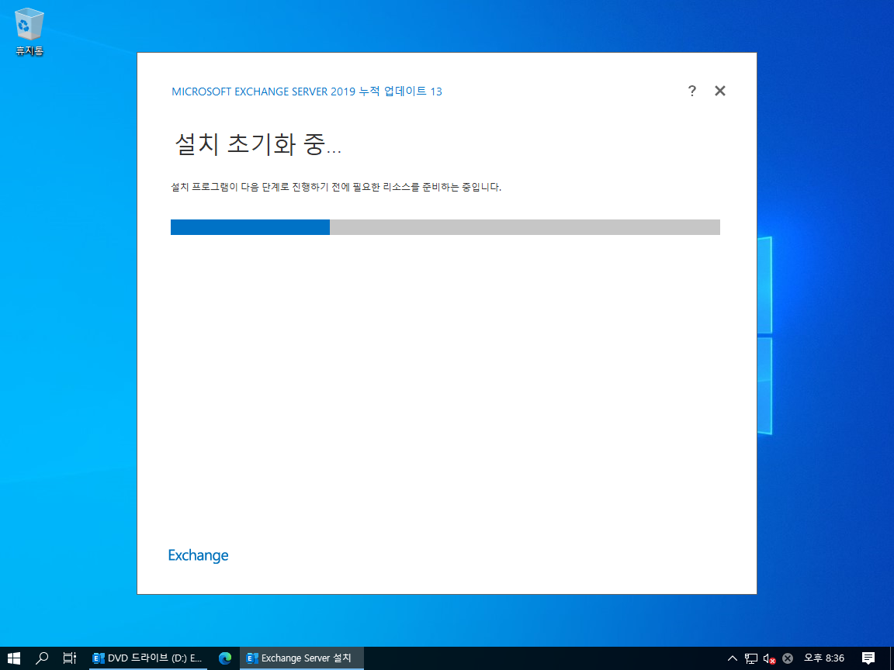The image size is (894, 670).
Task: Click the '설치 초기화 중...' heading
Action: [x=258, y=143]
